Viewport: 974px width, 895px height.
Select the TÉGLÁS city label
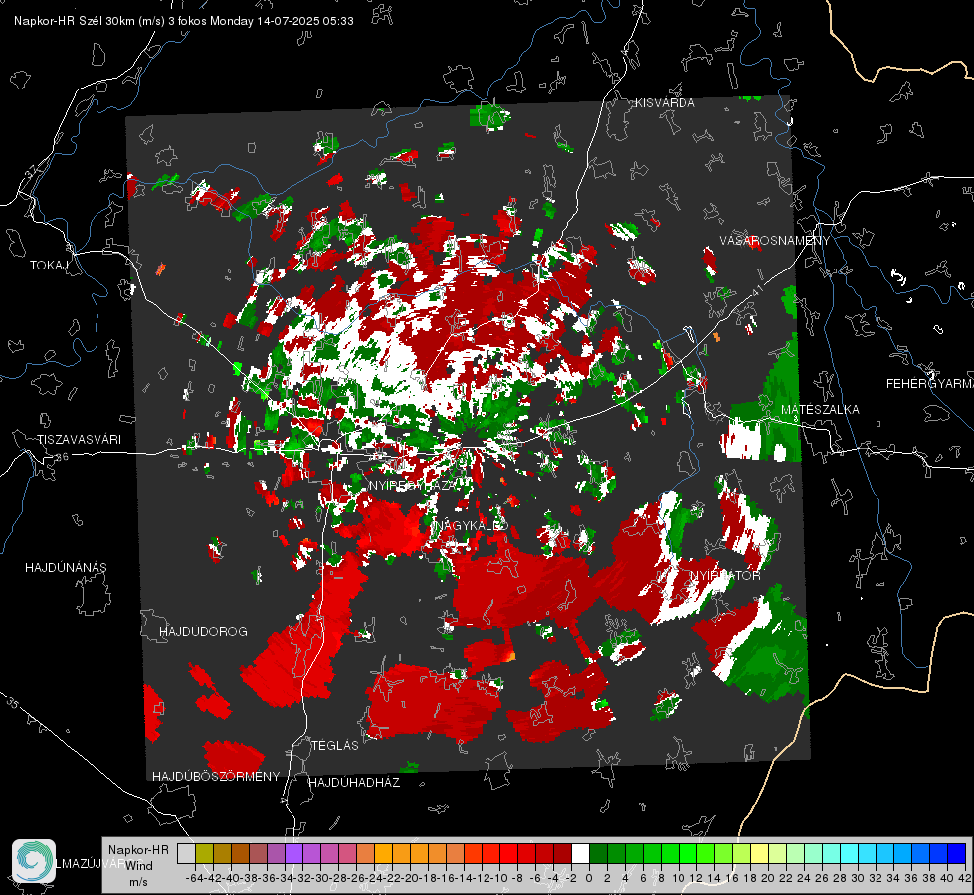(335, 745)
